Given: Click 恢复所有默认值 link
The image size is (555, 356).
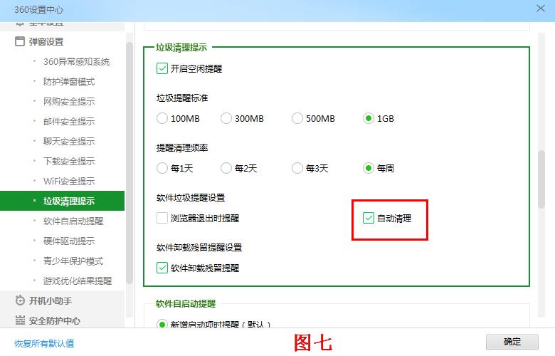Looking at the screenshot, I should [x=44, y=343].
